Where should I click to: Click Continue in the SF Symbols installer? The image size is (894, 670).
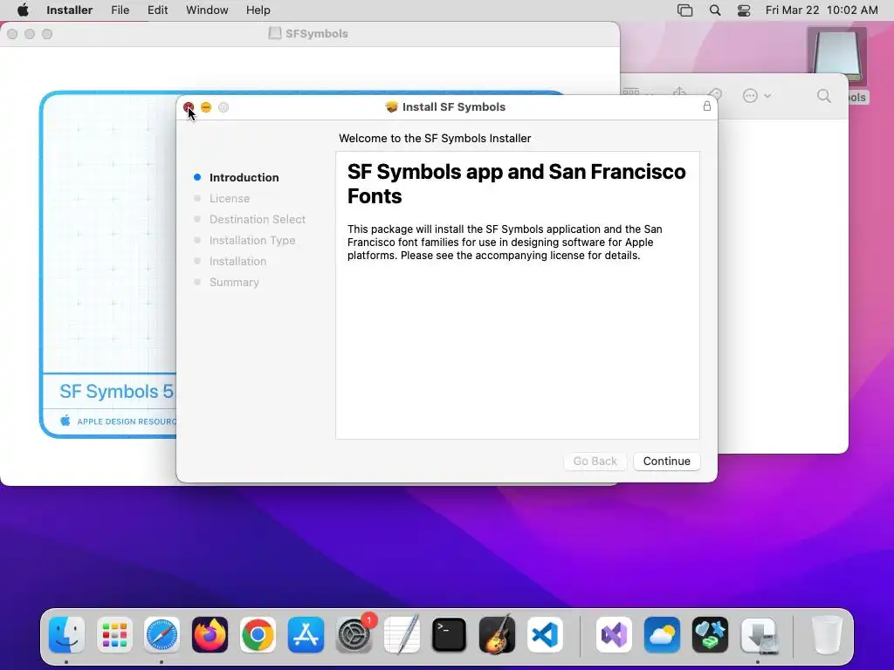(x=666, y=461)
